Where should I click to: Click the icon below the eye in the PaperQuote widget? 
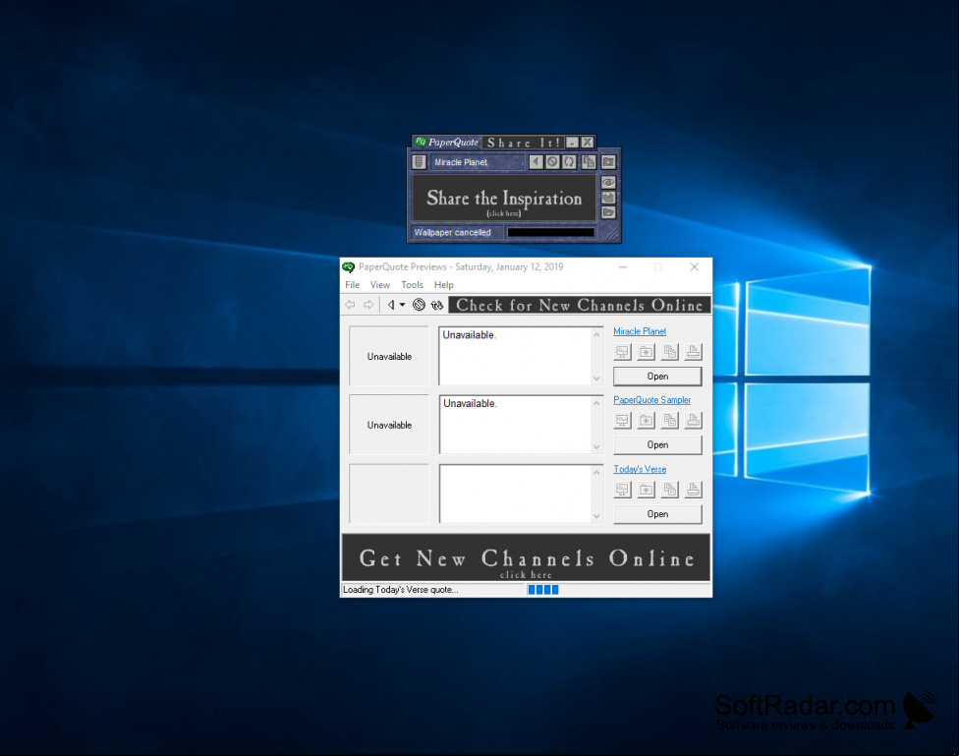click(608, 198)
